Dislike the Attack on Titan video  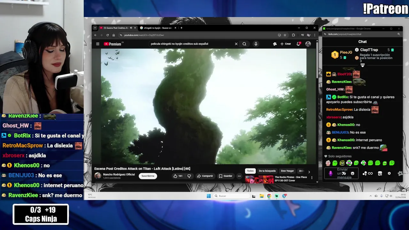tap(189, 176)
